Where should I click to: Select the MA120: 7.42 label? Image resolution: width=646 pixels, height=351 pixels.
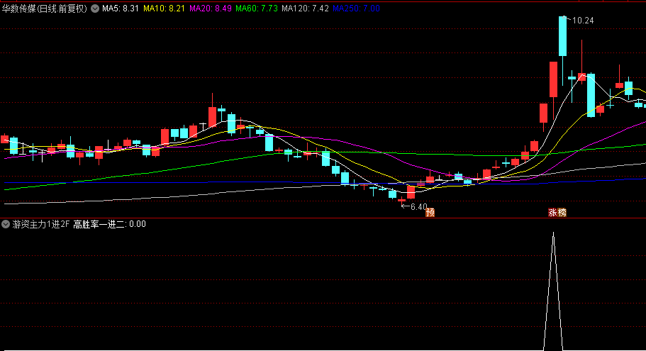point(306,9)
